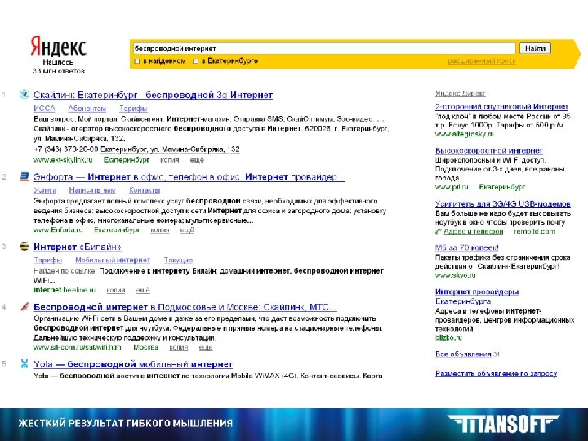588x441 pixels.
Task: Open the Написать нам sublink
Action: [x=92, y=190]
